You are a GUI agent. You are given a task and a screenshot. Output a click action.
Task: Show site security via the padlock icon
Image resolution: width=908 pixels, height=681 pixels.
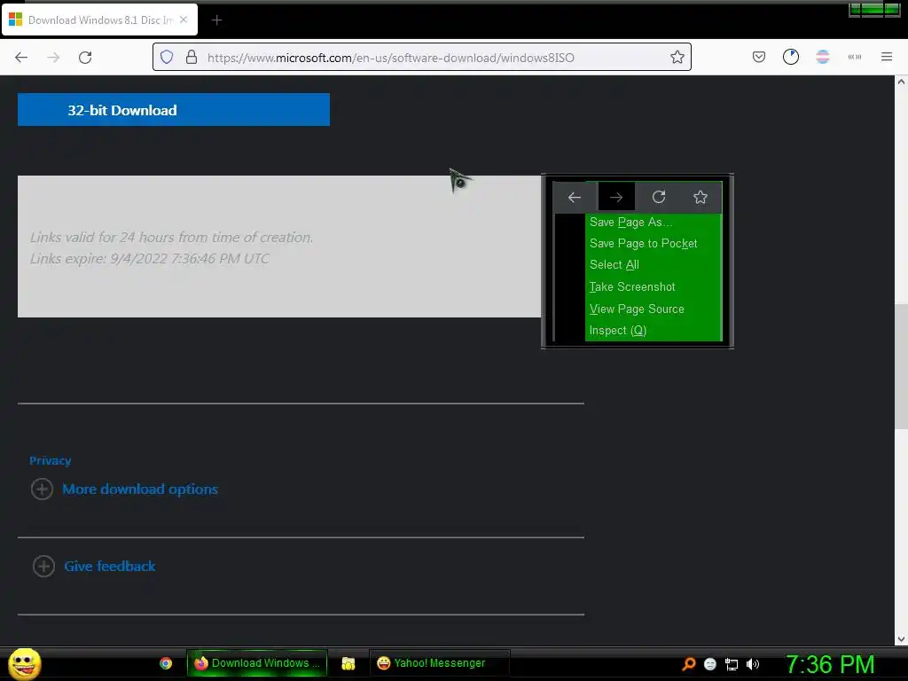[192, 58]
